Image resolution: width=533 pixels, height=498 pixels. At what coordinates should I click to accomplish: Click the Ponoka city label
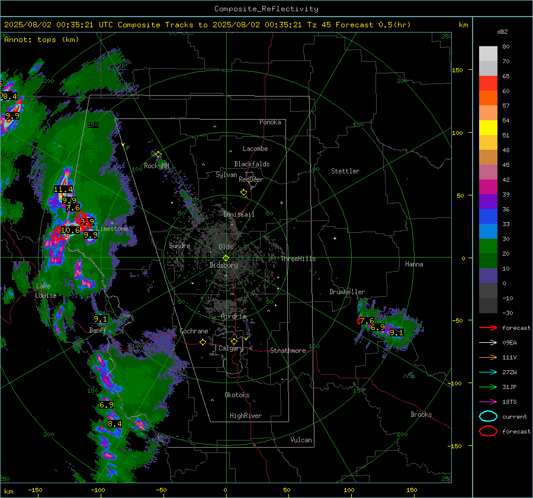pyautogui.click(x=270, y=122)
